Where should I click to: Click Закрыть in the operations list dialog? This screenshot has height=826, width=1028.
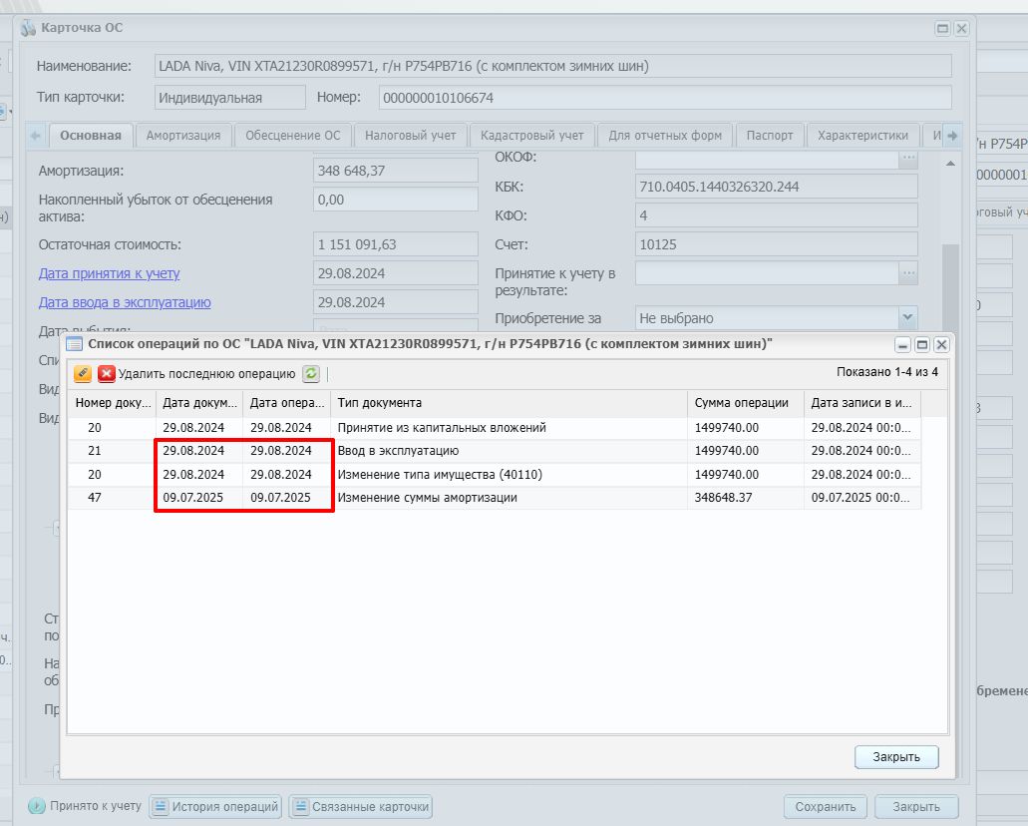pyautogui.click(x=896, y=756)
